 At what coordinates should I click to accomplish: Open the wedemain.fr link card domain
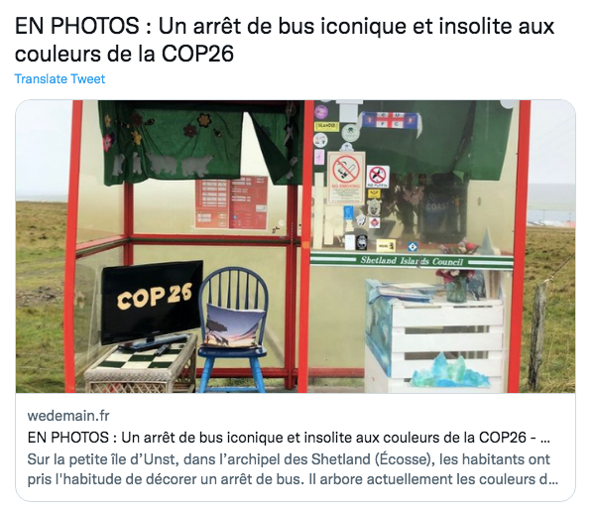coord(68,416)
